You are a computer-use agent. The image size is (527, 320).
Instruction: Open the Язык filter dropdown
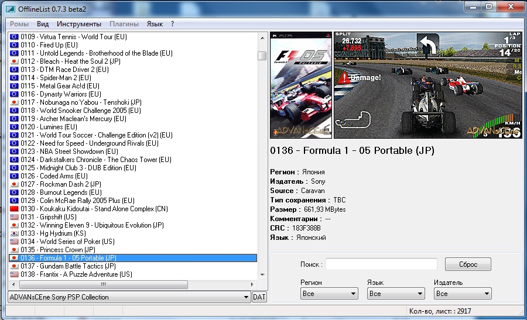point(395,294)
